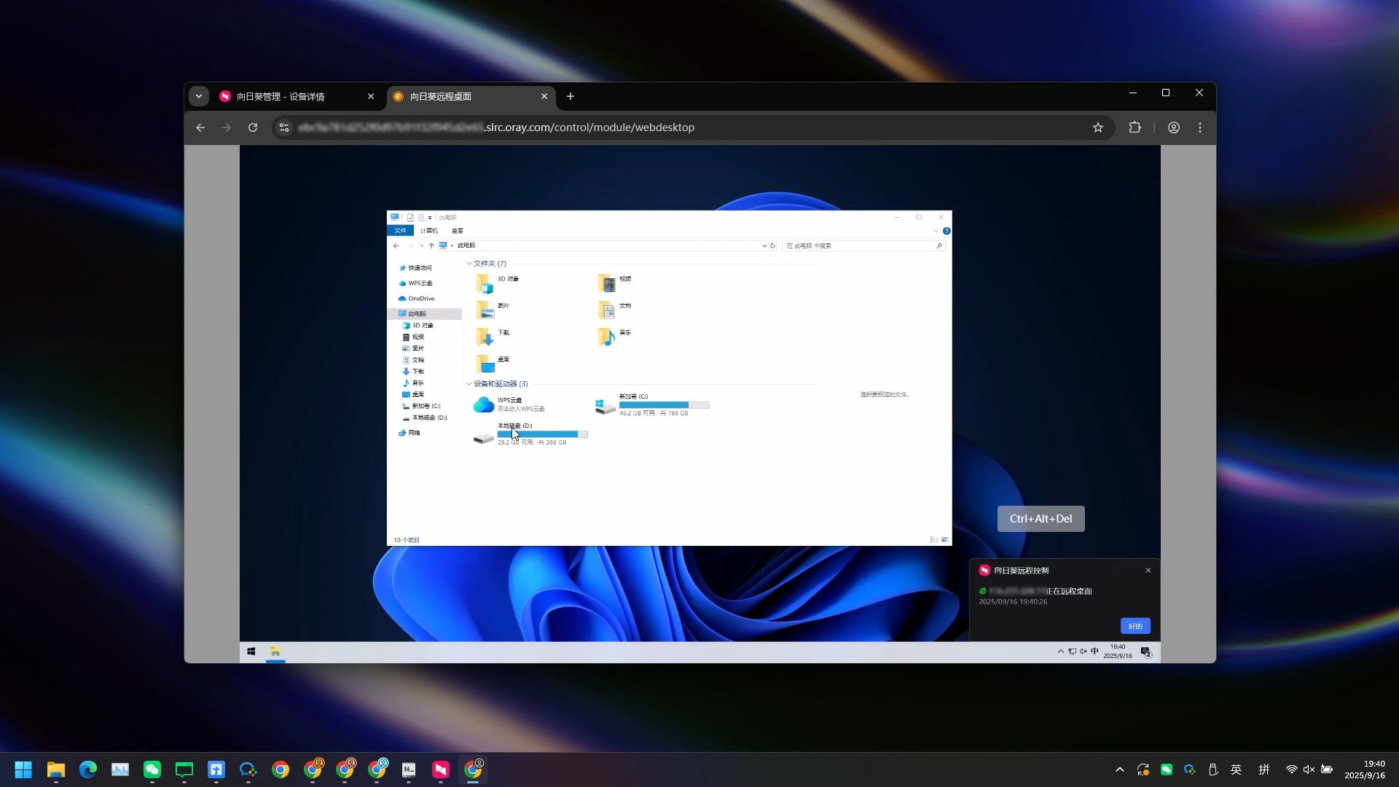This screenshot has width=1399, height=787.
Task: Open the 下载 (Downloads) folder icon
Action: (485, 337)
